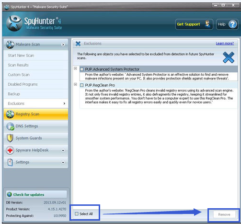Click the Advanced System Protector description text
241x224 pixels.
point(157,77)
